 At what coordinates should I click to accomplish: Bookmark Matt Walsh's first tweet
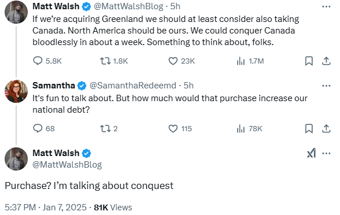pyautogui.click(x=309, y=61)
